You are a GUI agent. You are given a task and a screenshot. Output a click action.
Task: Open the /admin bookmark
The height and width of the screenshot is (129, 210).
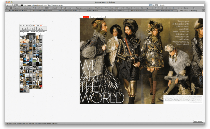[136, 8]
